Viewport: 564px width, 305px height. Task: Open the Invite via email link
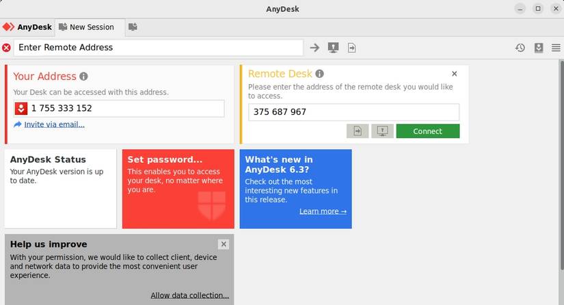pos(54,124)
